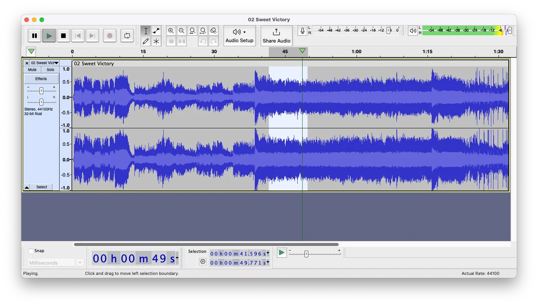
Task: Pick the Draw tool
Action: point(145,42)
